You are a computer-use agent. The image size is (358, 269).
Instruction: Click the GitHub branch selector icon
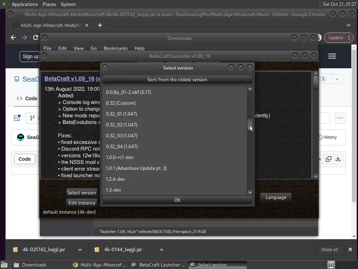point(33,118)
